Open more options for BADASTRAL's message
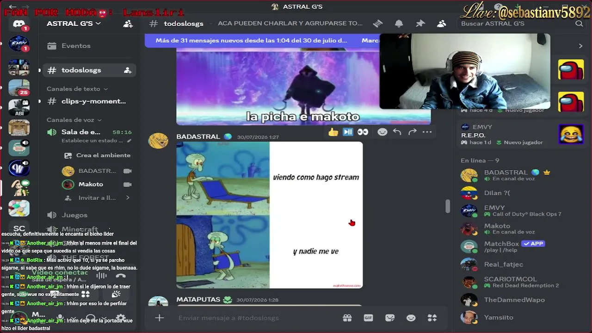The width and height of the screenshot is (592, 333). (427, 132)
